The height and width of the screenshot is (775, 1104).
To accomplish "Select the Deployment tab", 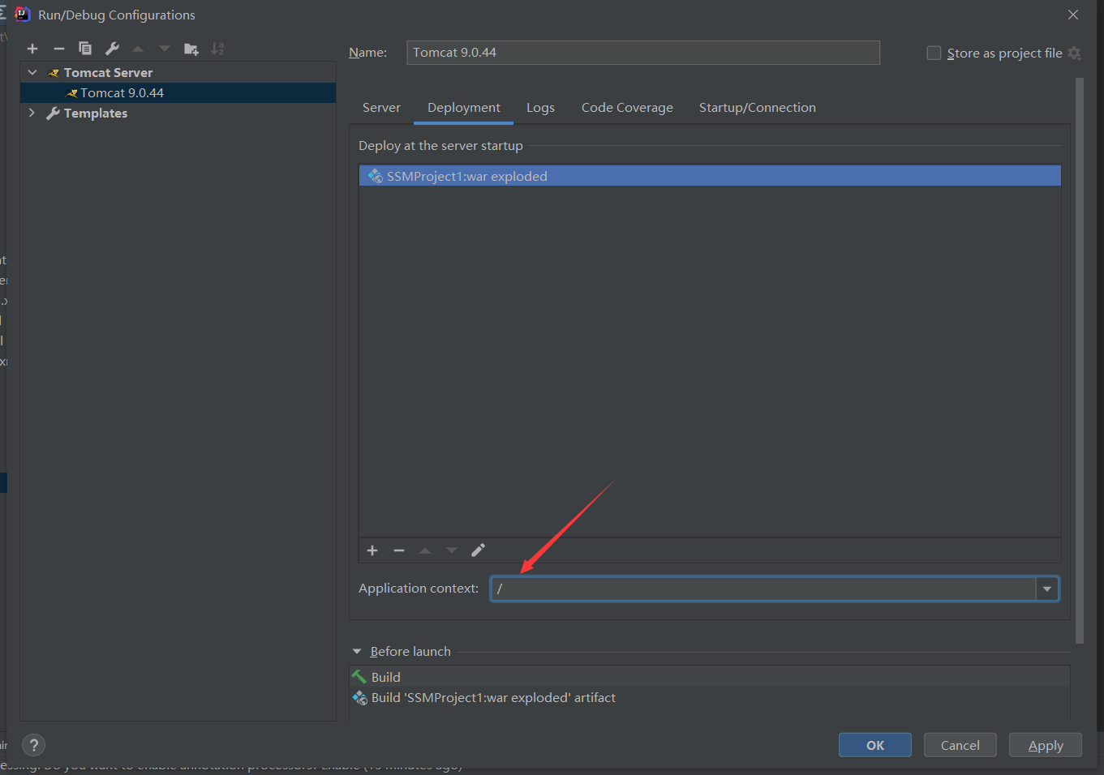I will [464, 108].
